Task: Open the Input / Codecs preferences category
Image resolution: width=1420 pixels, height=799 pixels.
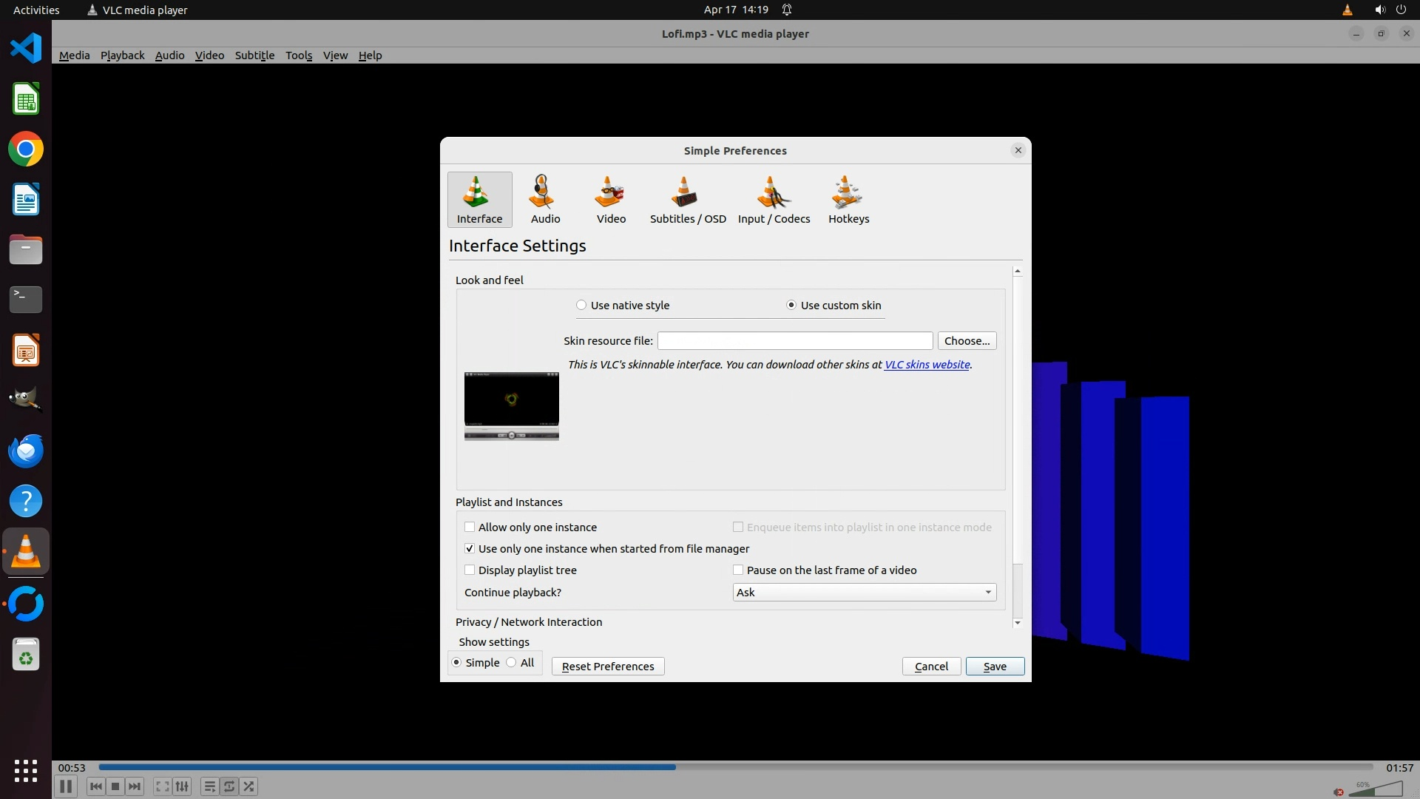Action: point(774,199)
